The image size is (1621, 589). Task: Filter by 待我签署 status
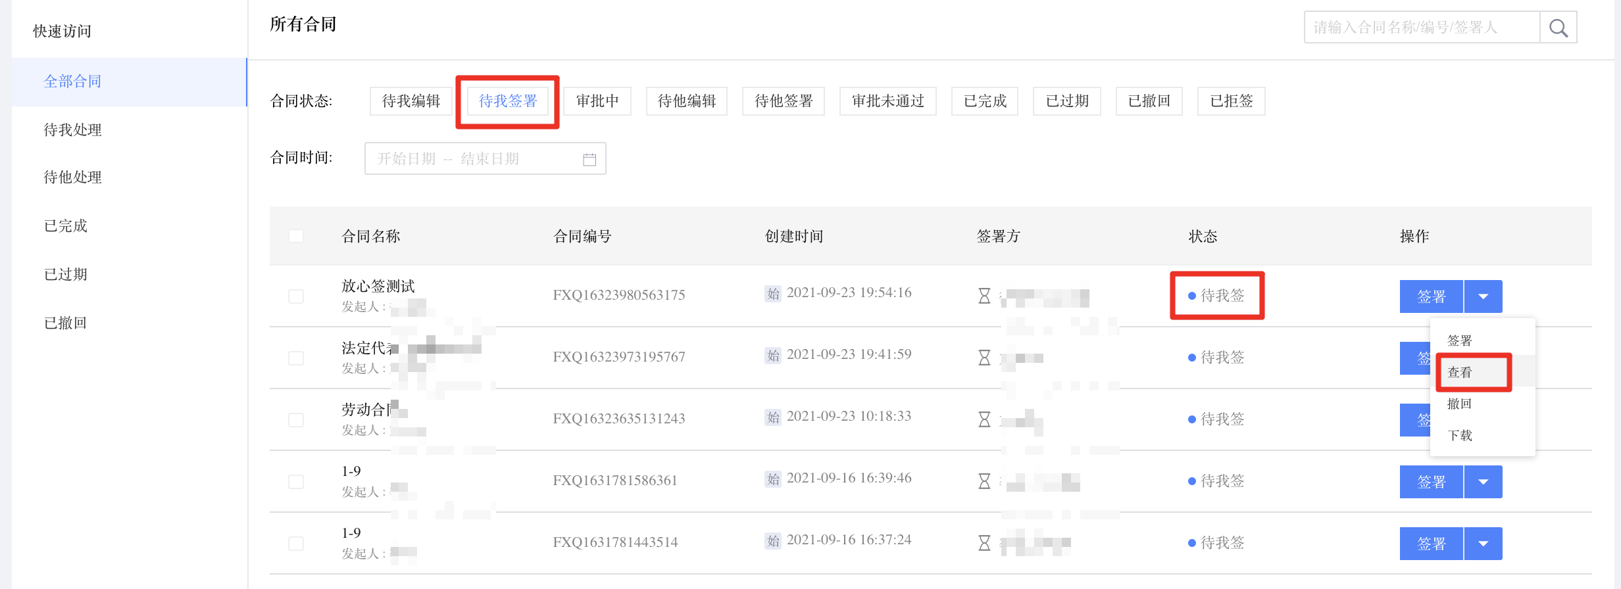tap(508, 101)
